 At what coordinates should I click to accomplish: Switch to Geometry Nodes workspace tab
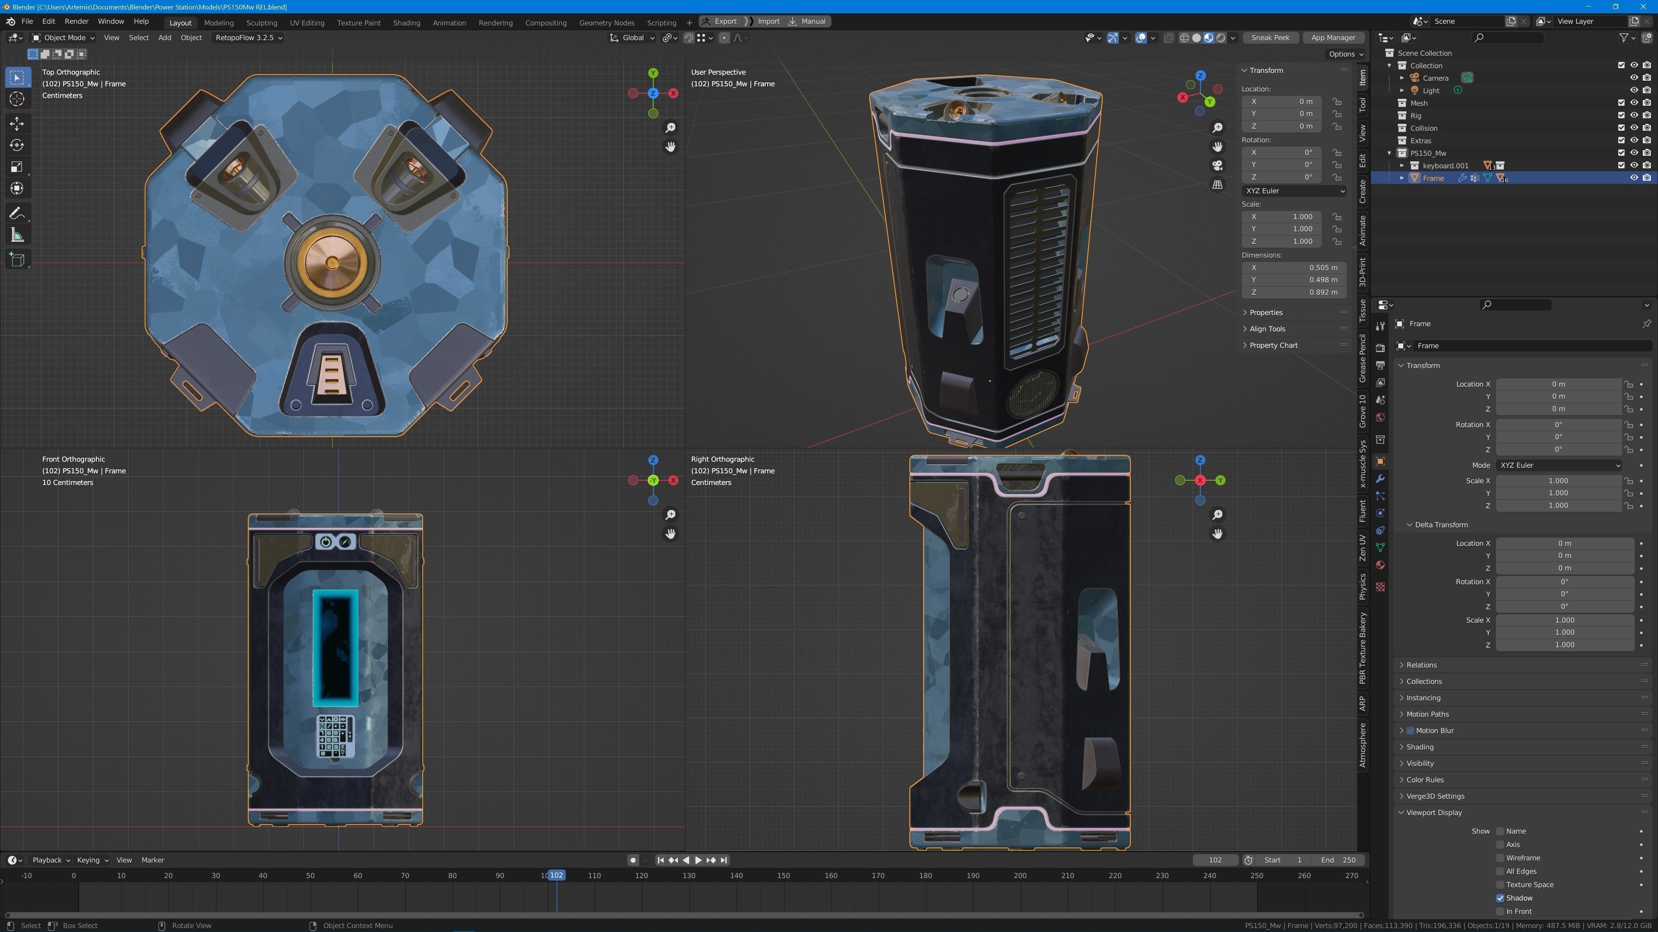(606, 22)
